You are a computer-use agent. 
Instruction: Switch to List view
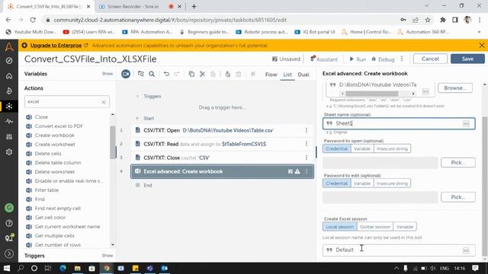pyautogui.click(x=287, y=75)
